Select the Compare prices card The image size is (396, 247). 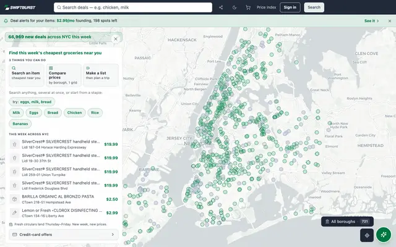point(64,75)
